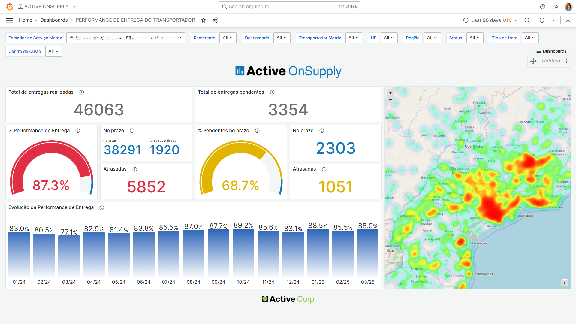The width and height of the screenshot is (576, 324).
Task: Expand the Destinatário All dropdown
Action: pos(282,38)
